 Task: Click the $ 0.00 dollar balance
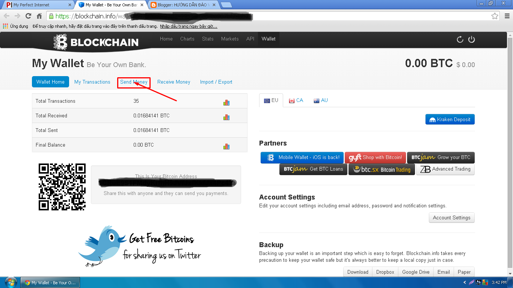coord(466,65)
